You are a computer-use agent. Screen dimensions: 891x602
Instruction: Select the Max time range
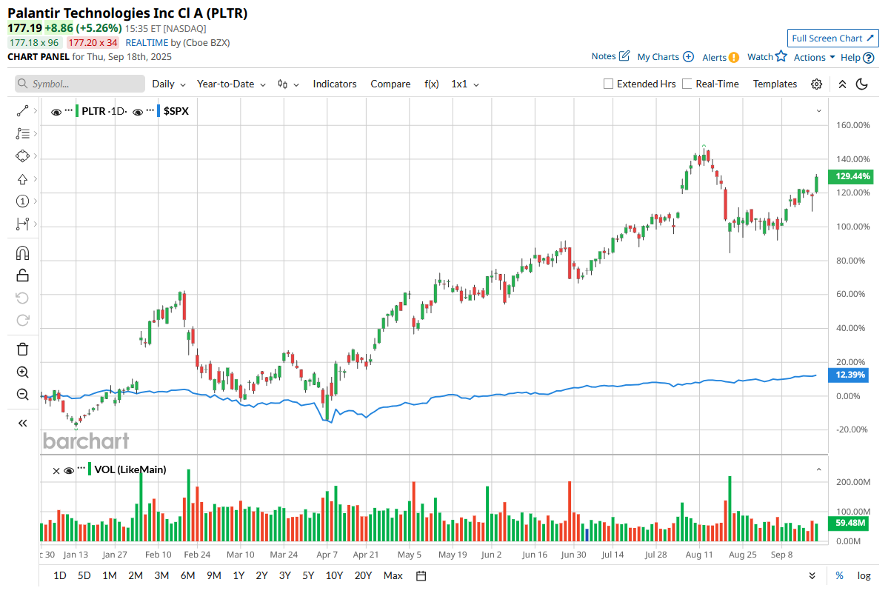393,576
